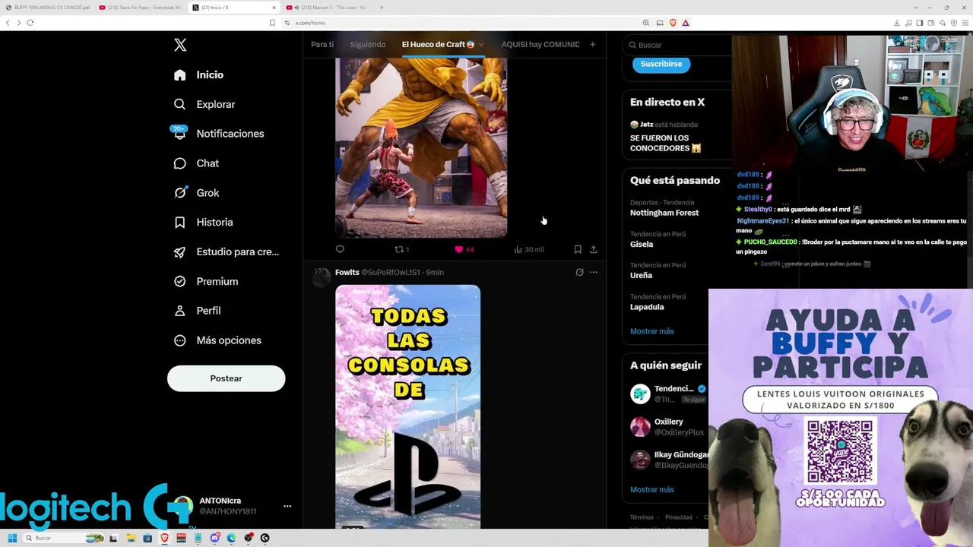
Task: Switch to the Para ti tab
Action: point(322,44)
